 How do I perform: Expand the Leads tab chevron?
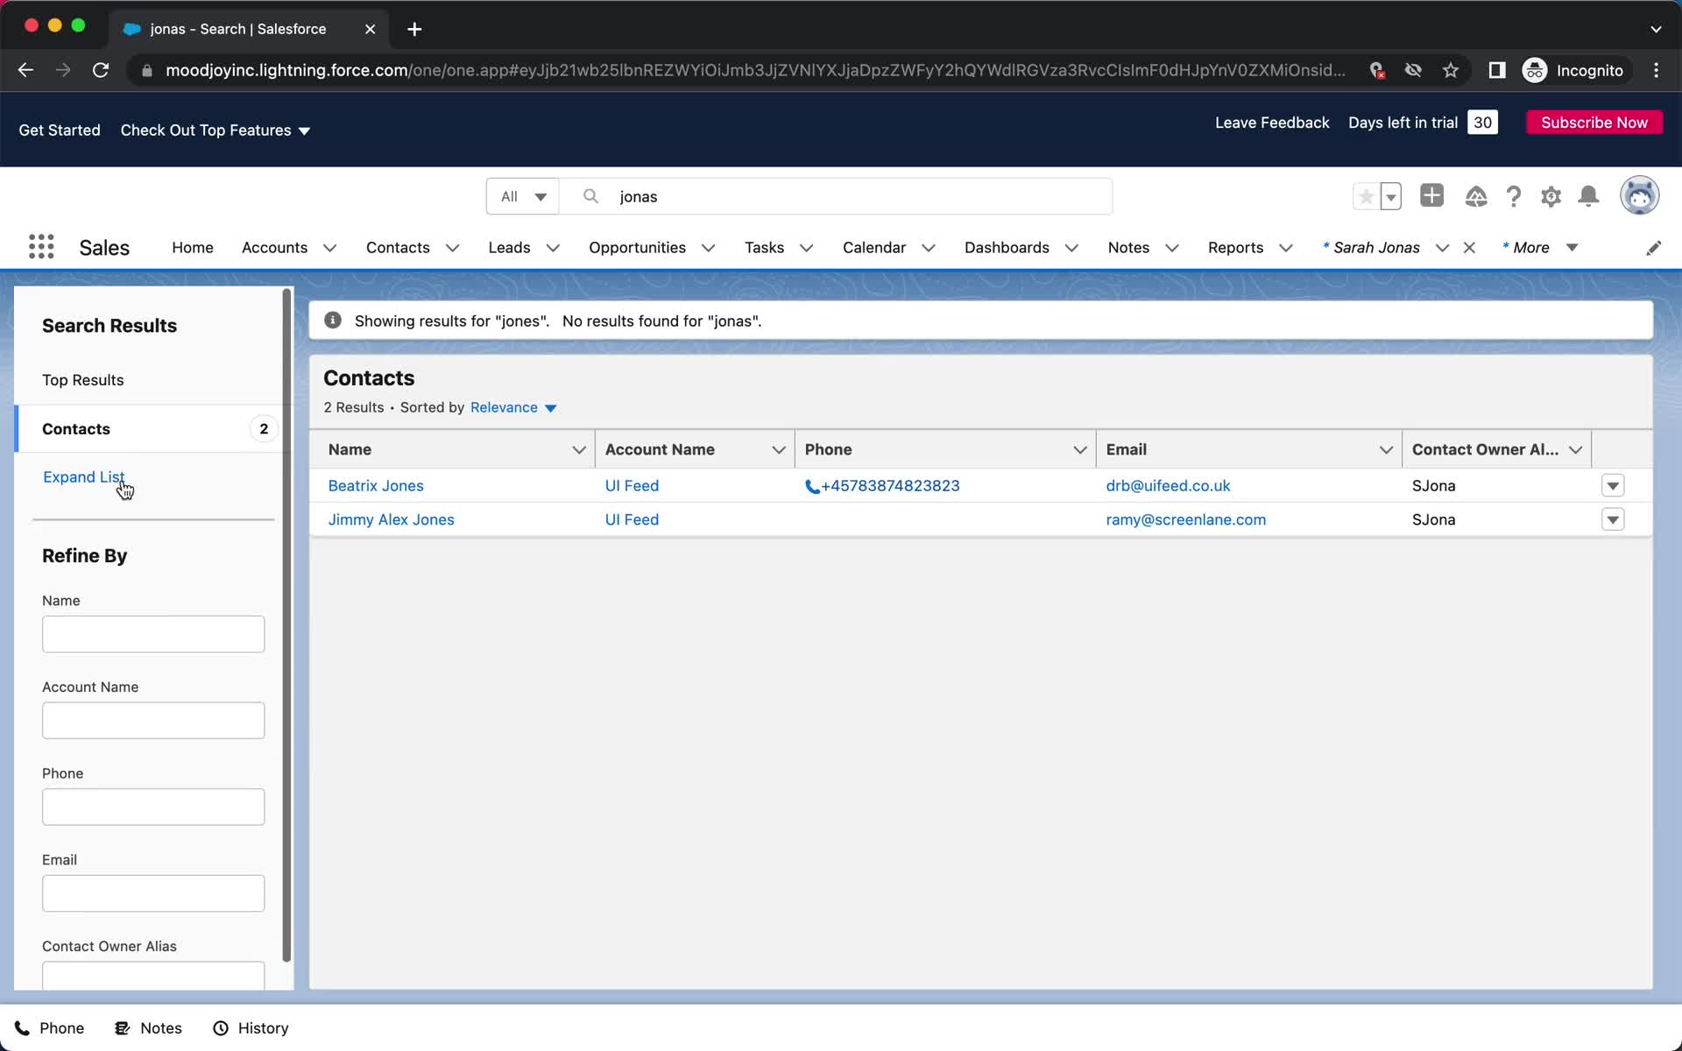553,248
